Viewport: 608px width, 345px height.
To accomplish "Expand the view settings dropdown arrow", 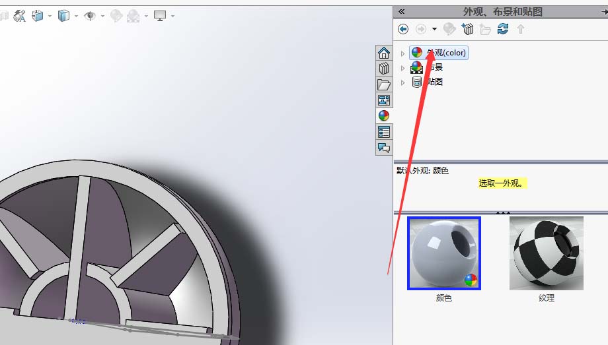I will point(172,16).
